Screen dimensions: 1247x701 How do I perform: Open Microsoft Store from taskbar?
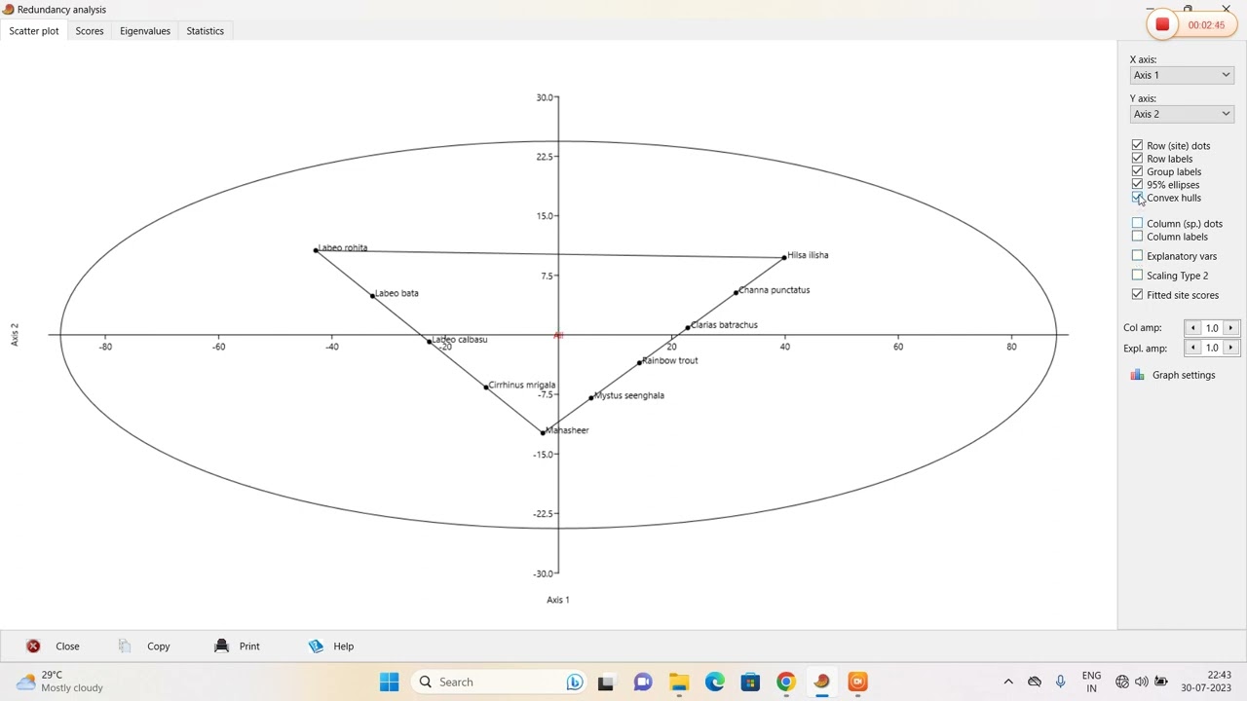click(x=750, y=683)
